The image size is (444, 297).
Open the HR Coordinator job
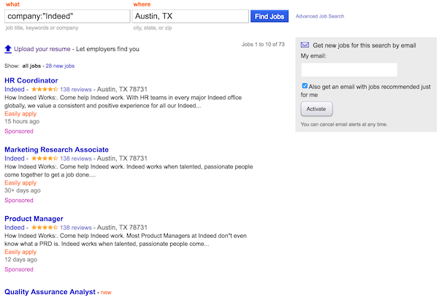[31, 80]
